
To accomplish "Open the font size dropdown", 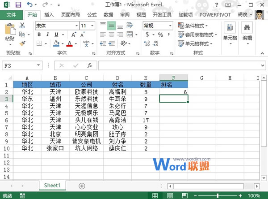I will pos(92,26).
